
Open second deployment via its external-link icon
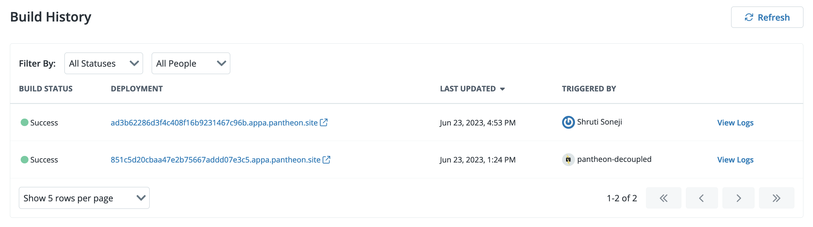(x=327, y=159)
